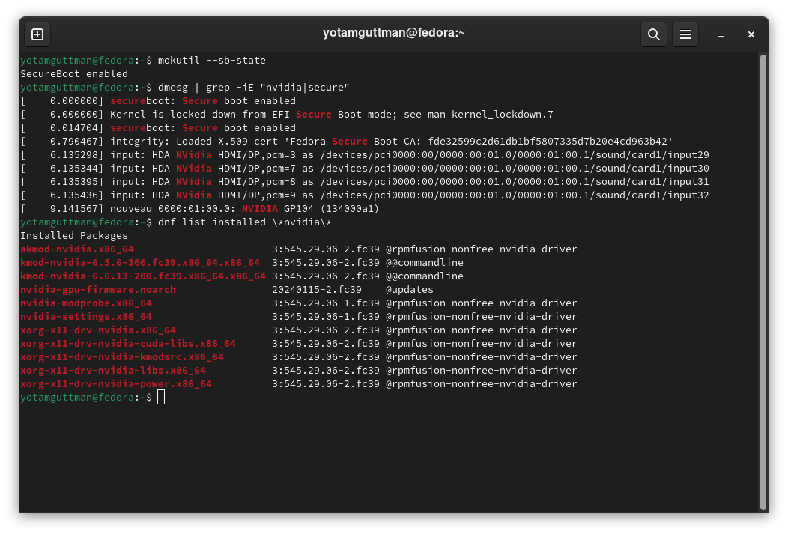Click the vertical scrollbar on the terminal
The height and width of the screenshot is (534, 788).
(x=763, y=283)
